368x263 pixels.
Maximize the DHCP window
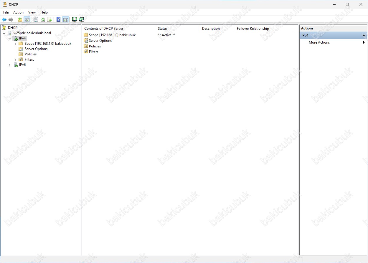[347, 4]
